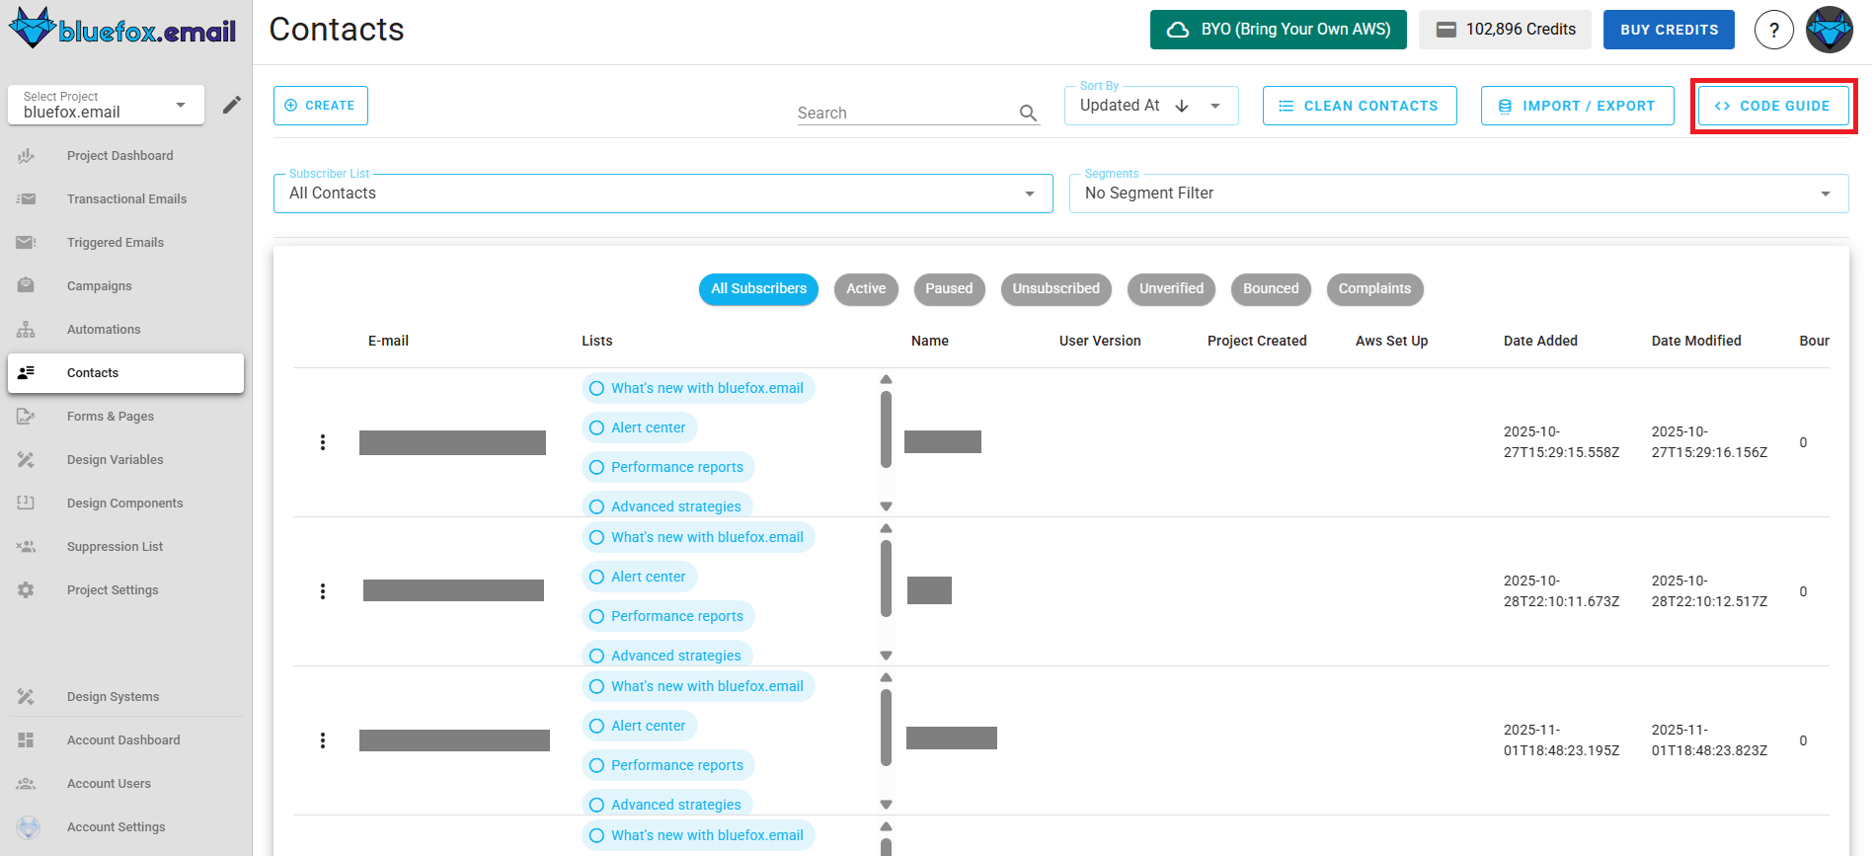Go to Campaigns in the sidebar
1872x856 pixels.
[99, 286]
